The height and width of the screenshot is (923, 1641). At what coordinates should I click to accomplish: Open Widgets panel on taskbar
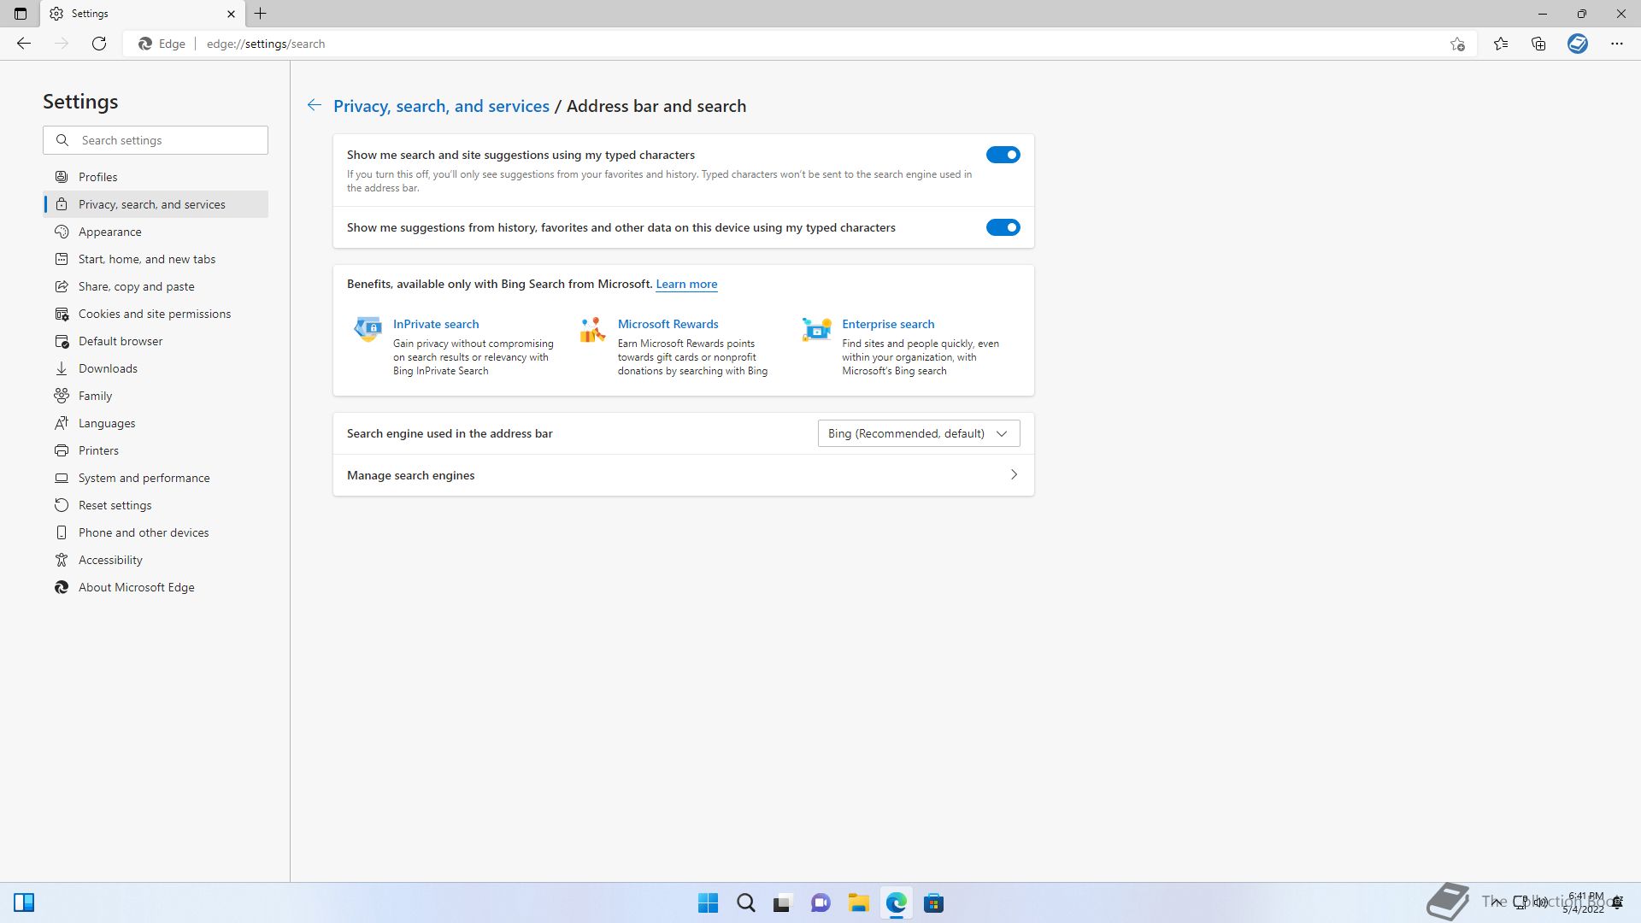pos(24,902)
